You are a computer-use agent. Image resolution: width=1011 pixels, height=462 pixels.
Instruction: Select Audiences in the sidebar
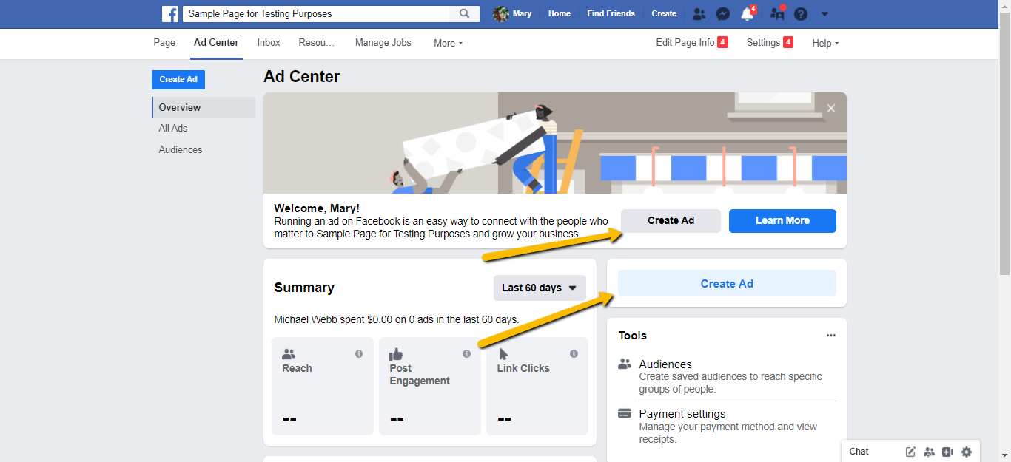pos(181,150)
